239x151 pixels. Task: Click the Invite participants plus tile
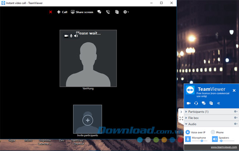click(x=88, y=119)
